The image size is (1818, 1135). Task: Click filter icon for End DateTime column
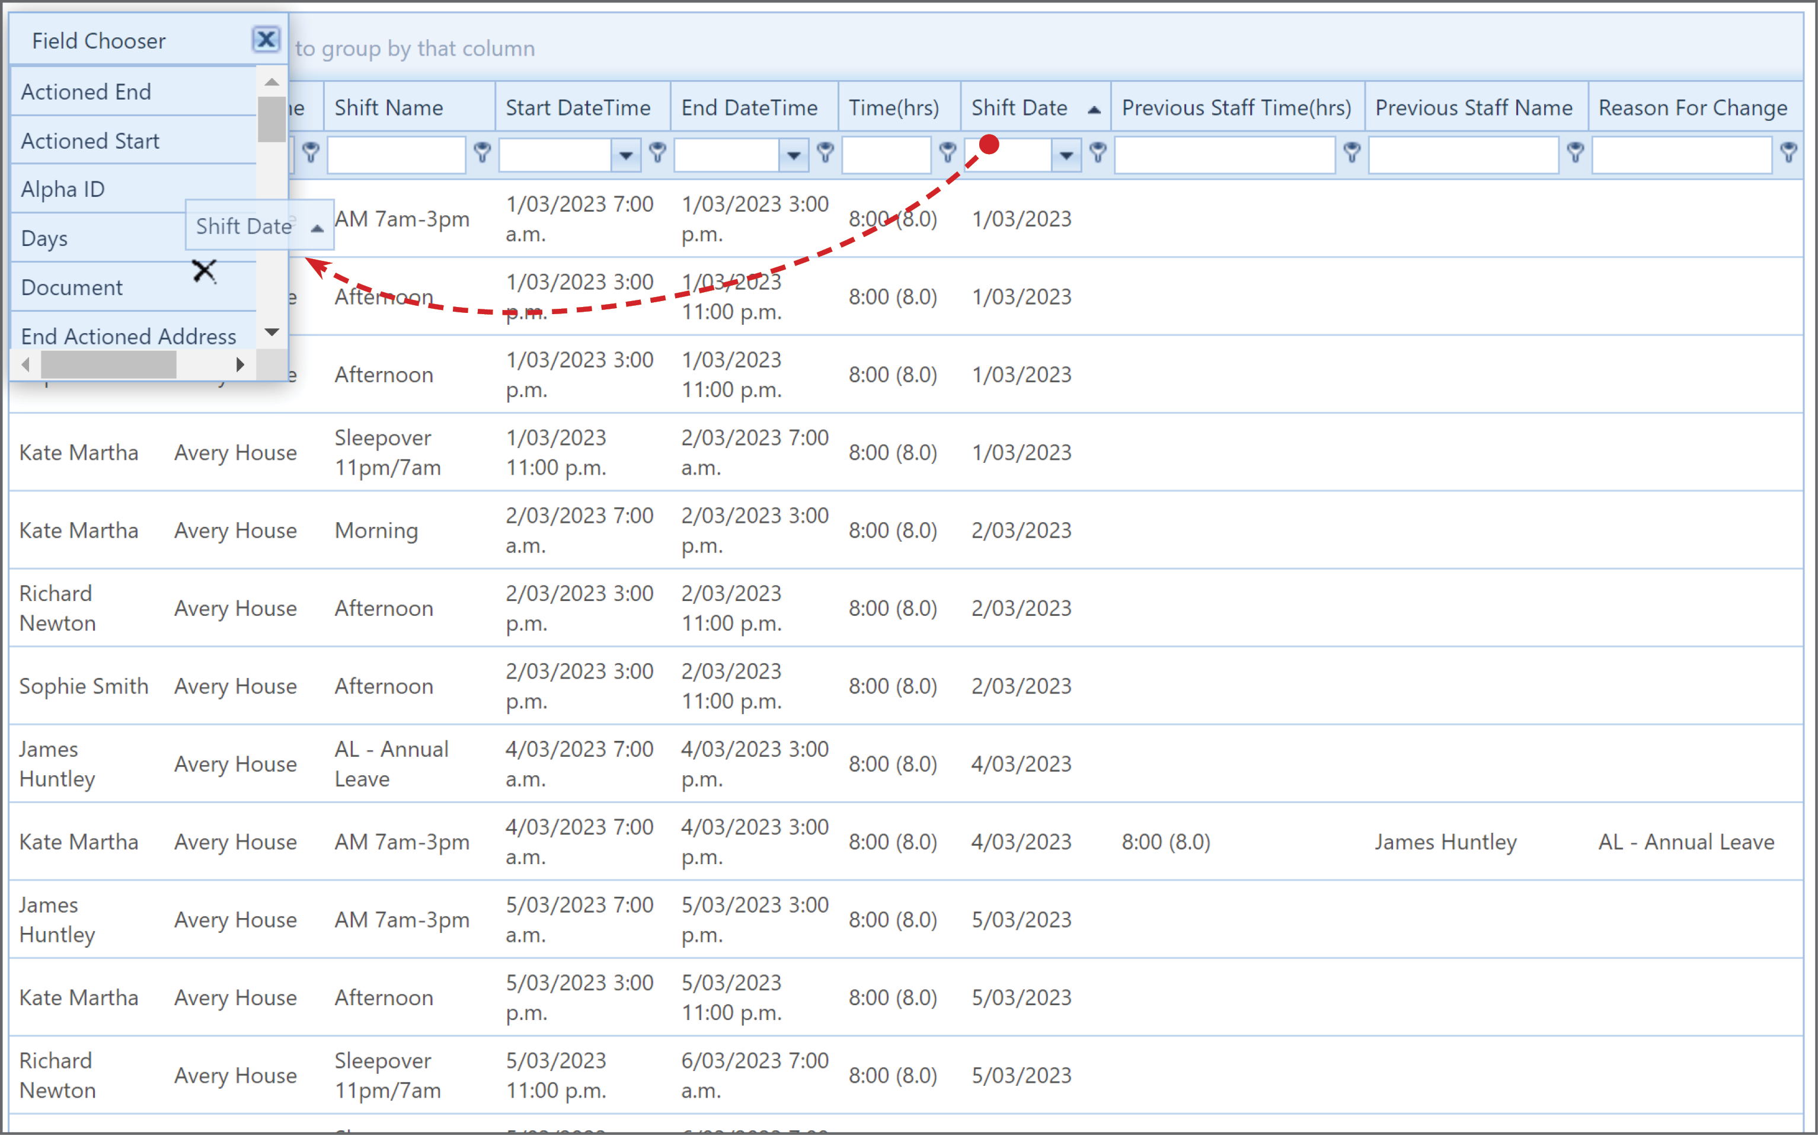826,152
